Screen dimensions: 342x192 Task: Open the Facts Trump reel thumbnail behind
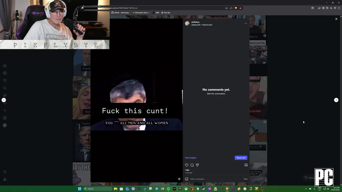click(x=81, y=141)
